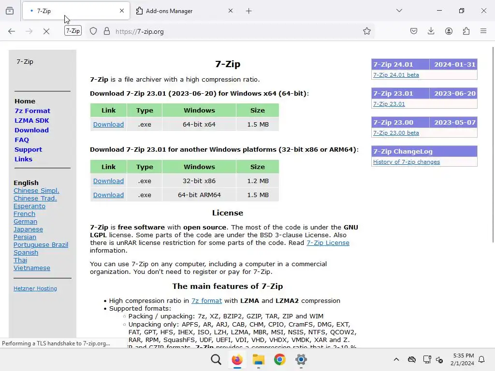The width and height of the screenshot is (495, 371).
Task: Go back one page
Action: coord(12,31)
